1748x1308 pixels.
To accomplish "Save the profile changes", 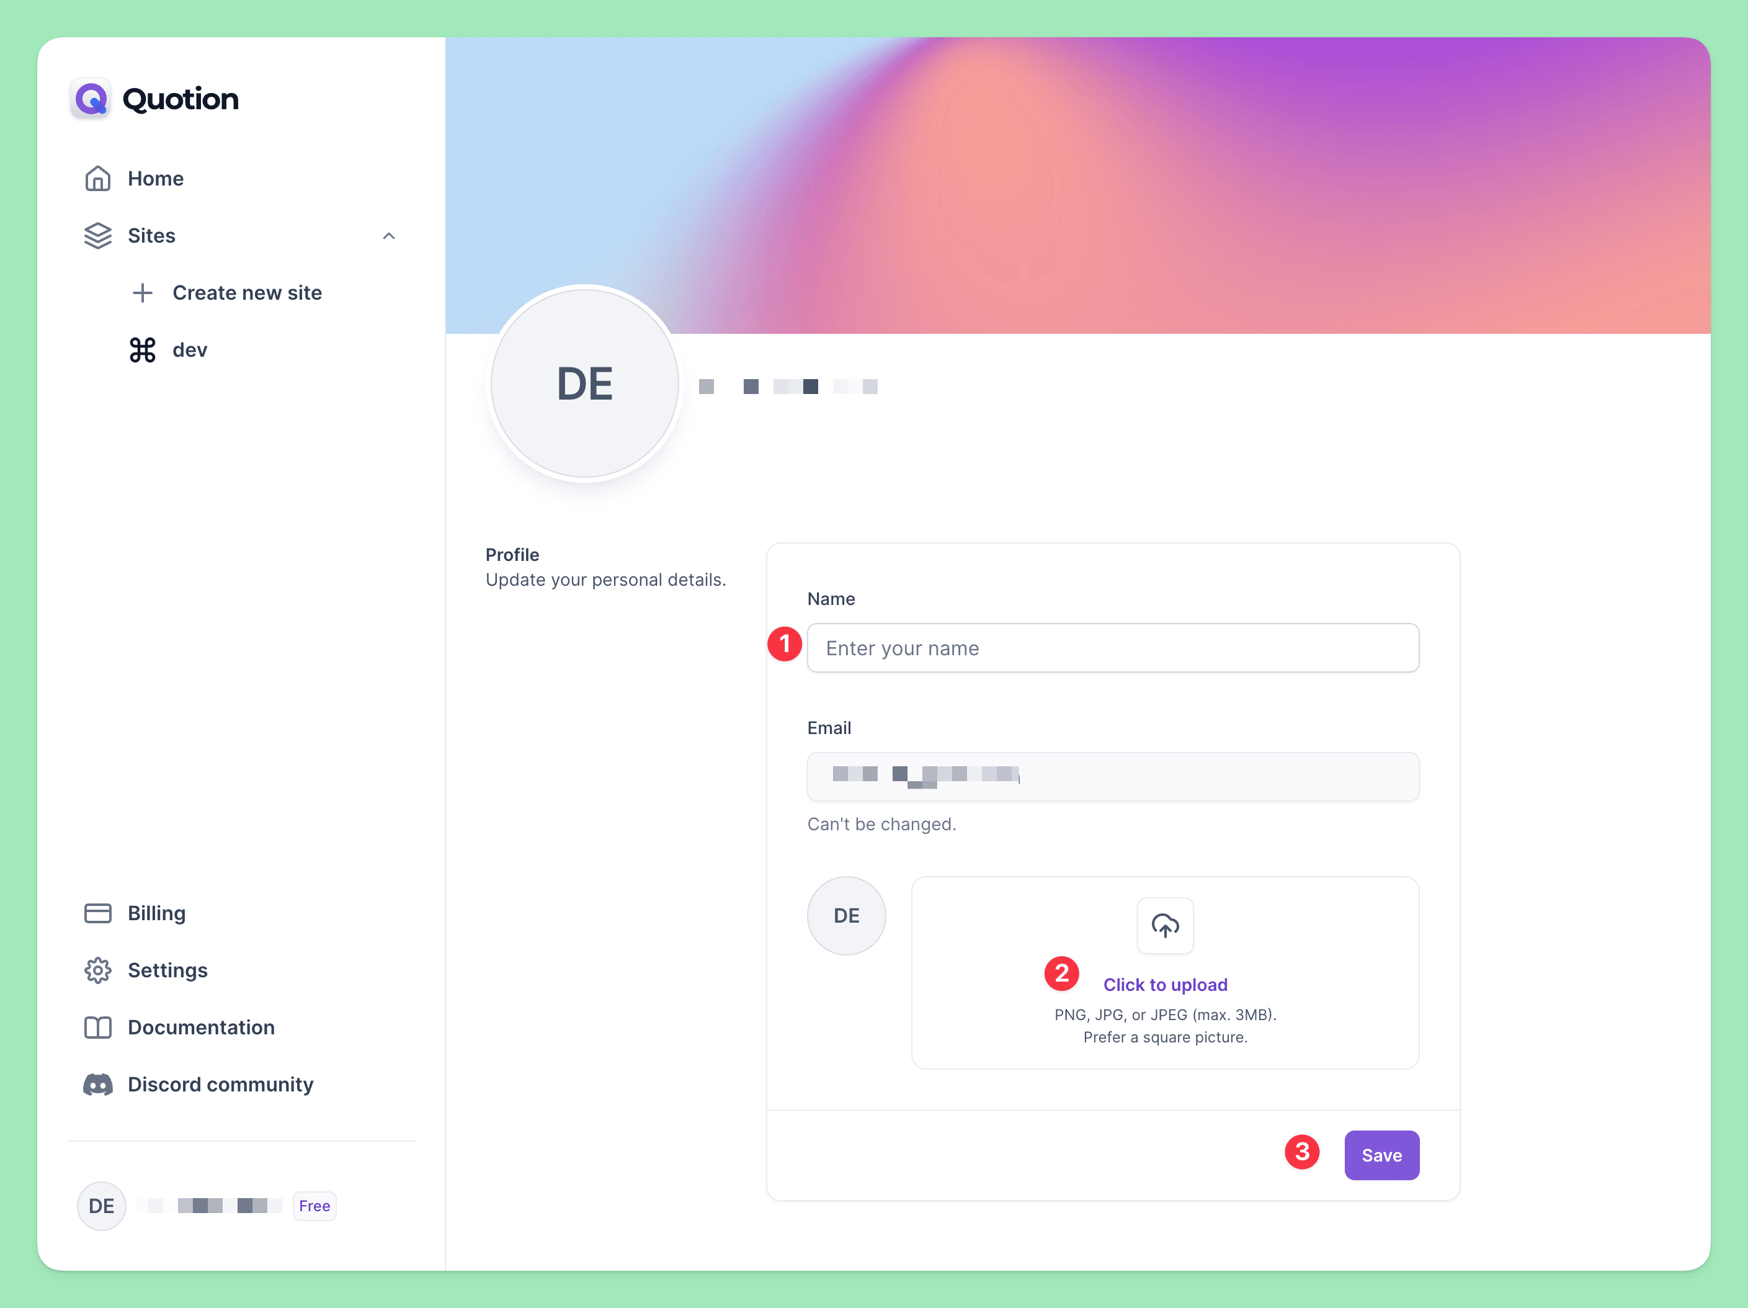I will click(1380, 1154).
